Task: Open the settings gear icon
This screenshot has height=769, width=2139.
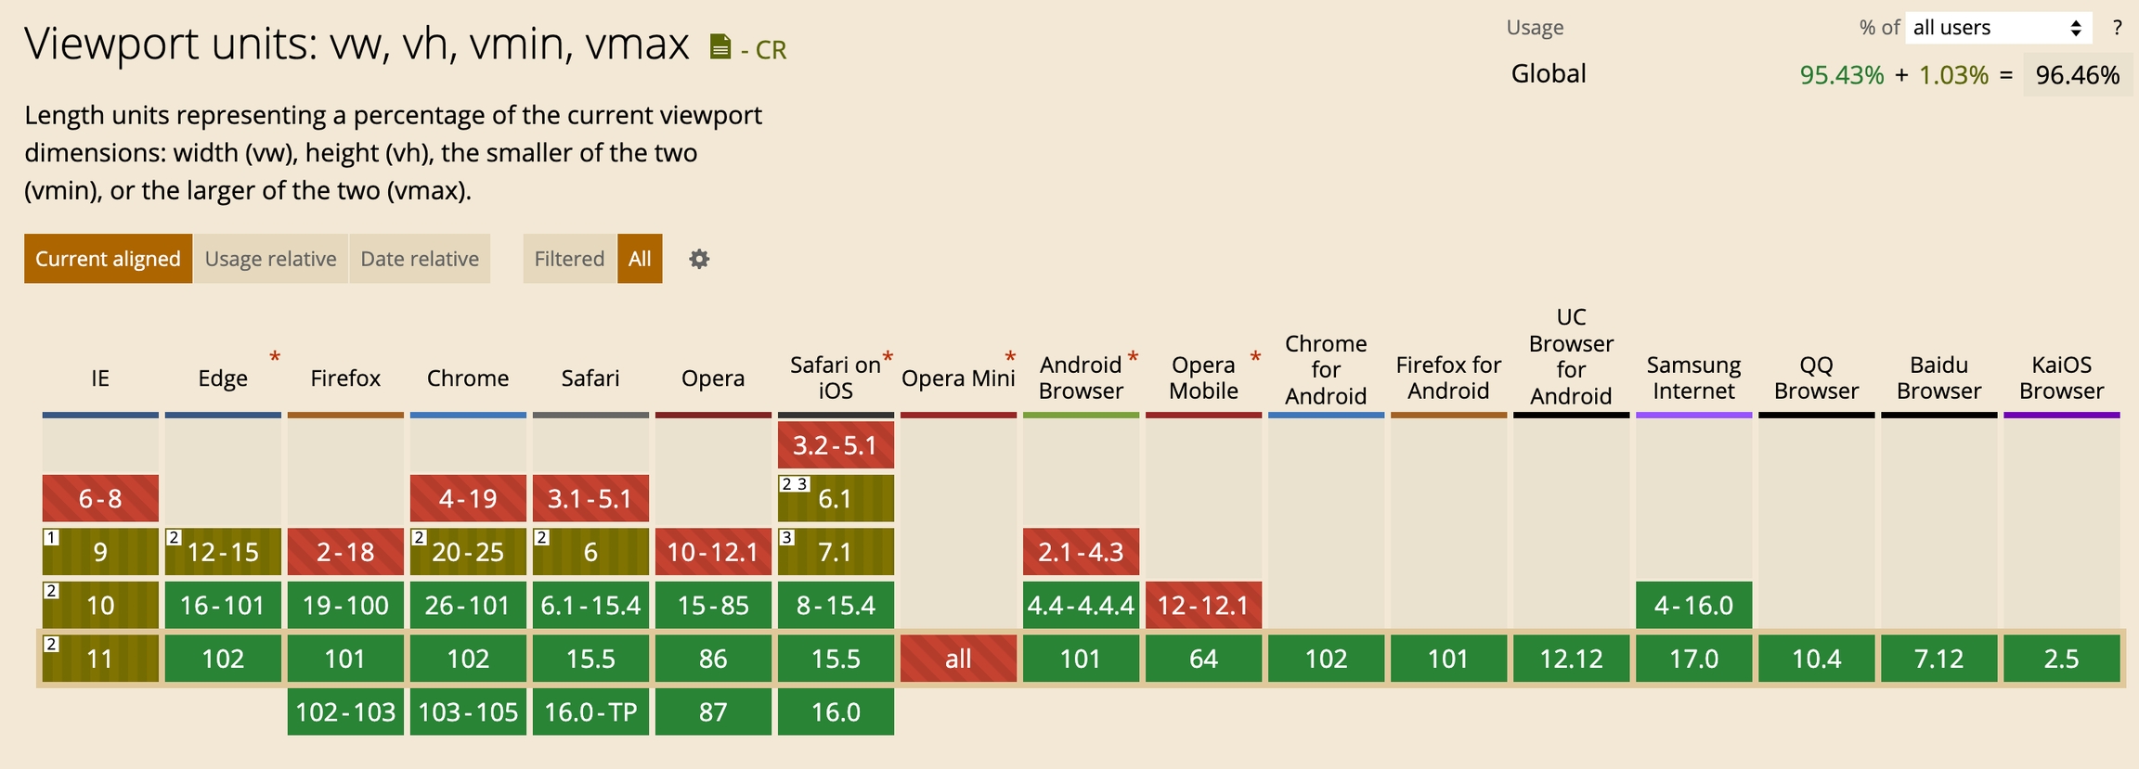Action: tap(699, 259)
